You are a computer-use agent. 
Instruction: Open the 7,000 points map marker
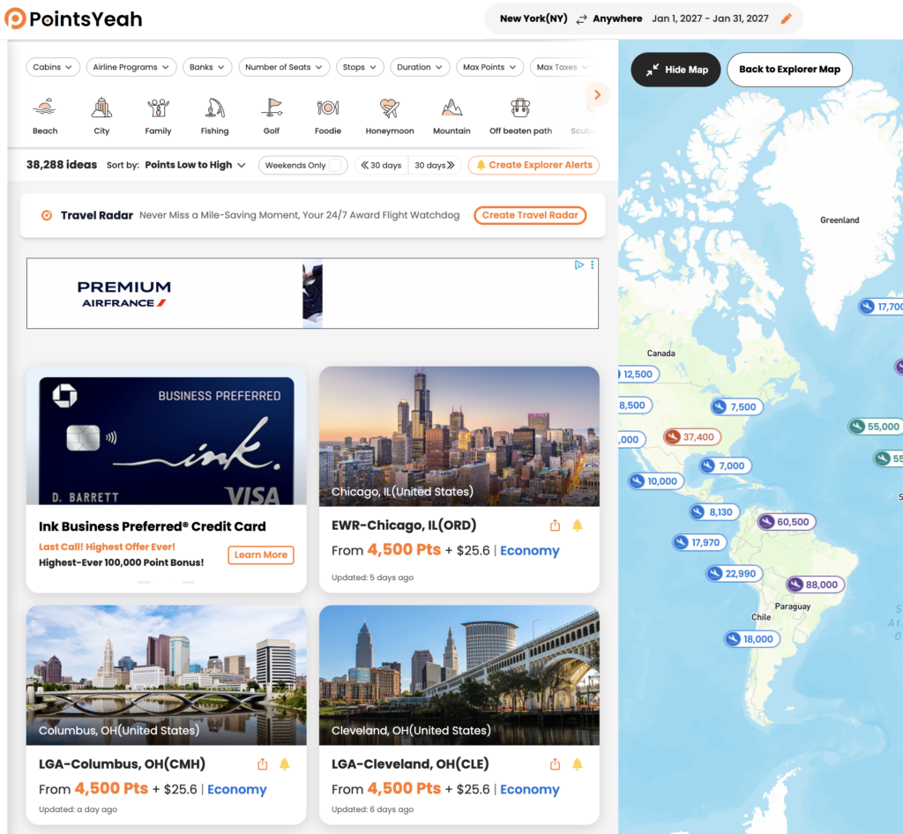(x=725, y=465)
